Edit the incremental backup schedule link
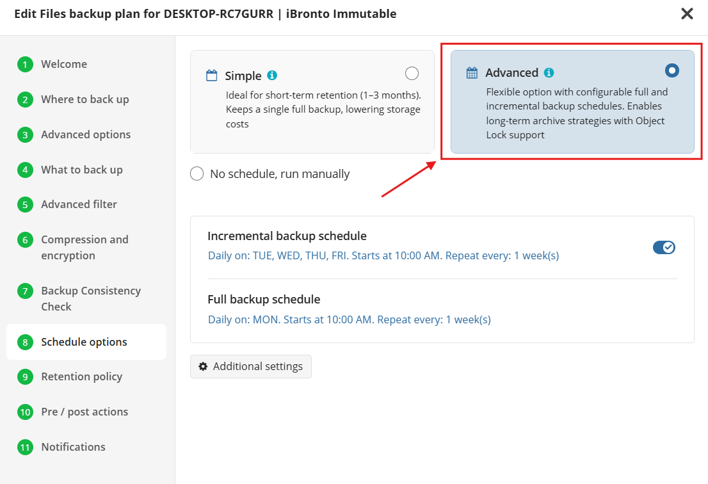This screenshot has height=484, width=708. coord(383,255)
